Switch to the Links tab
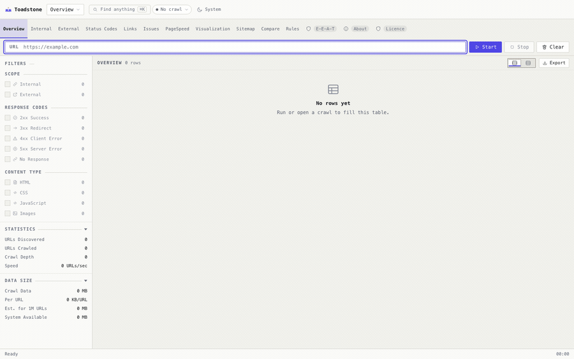This screenshot has width=574, height=359. tap(130, 29)
